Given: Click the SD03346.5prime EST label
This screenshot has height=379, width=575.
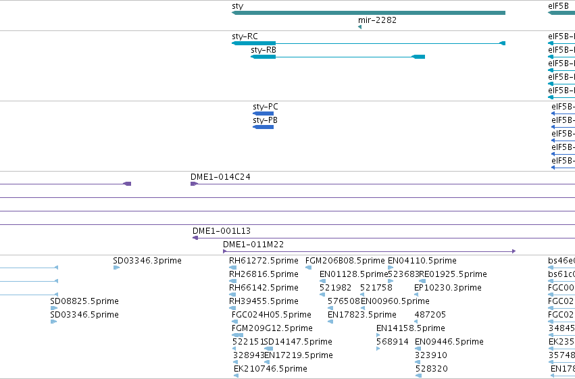Looking at the screenshot, I should tap(84, 315).
